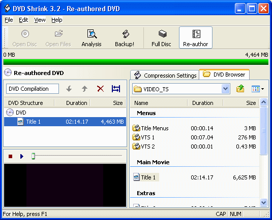Click the Open Files toolbar icon

pyautogui.click(x=58, y=33)
